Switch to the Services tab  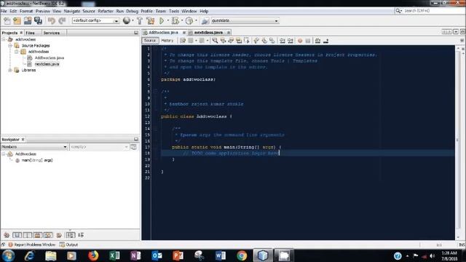coord(52,33)
